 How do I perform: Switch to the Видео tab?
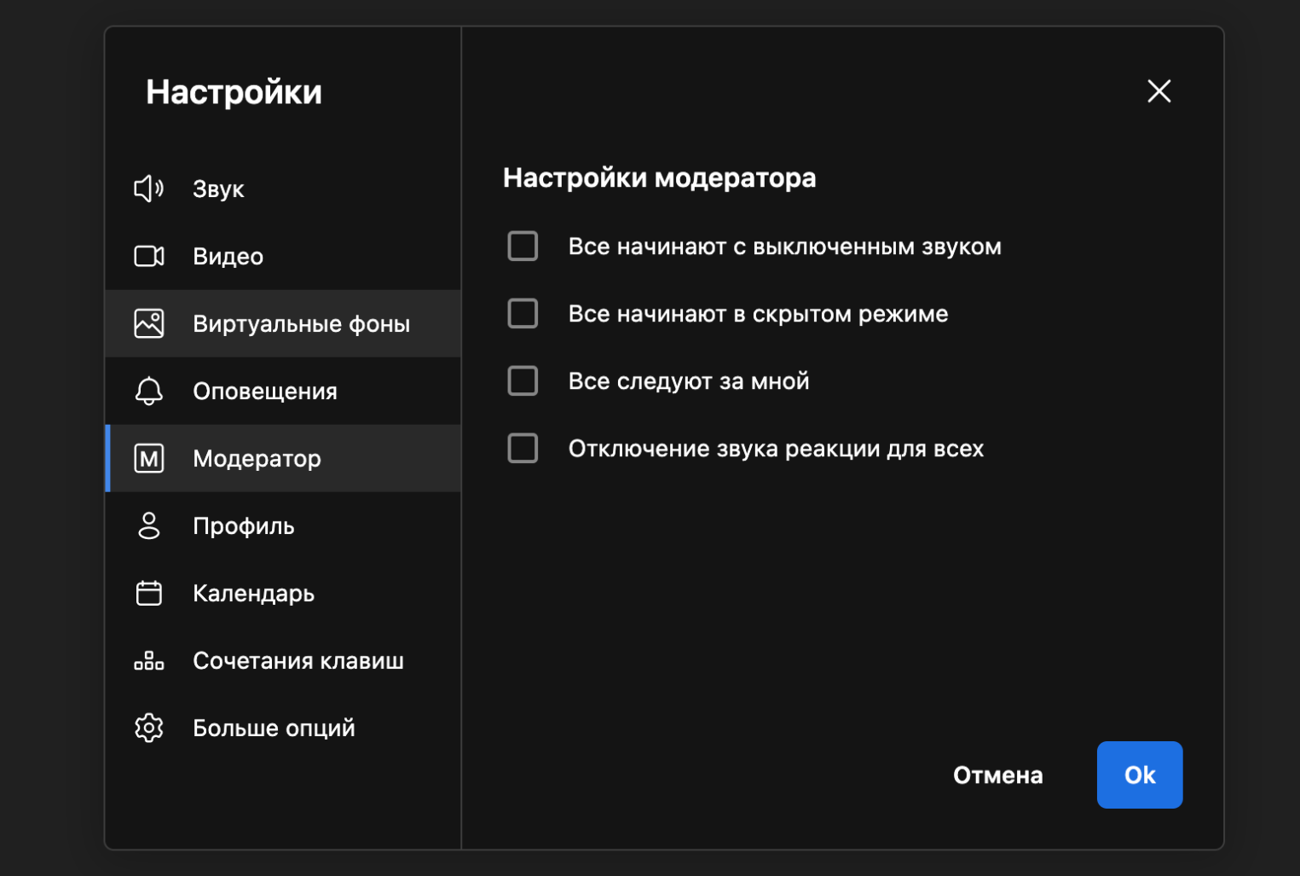pos(283,256)
